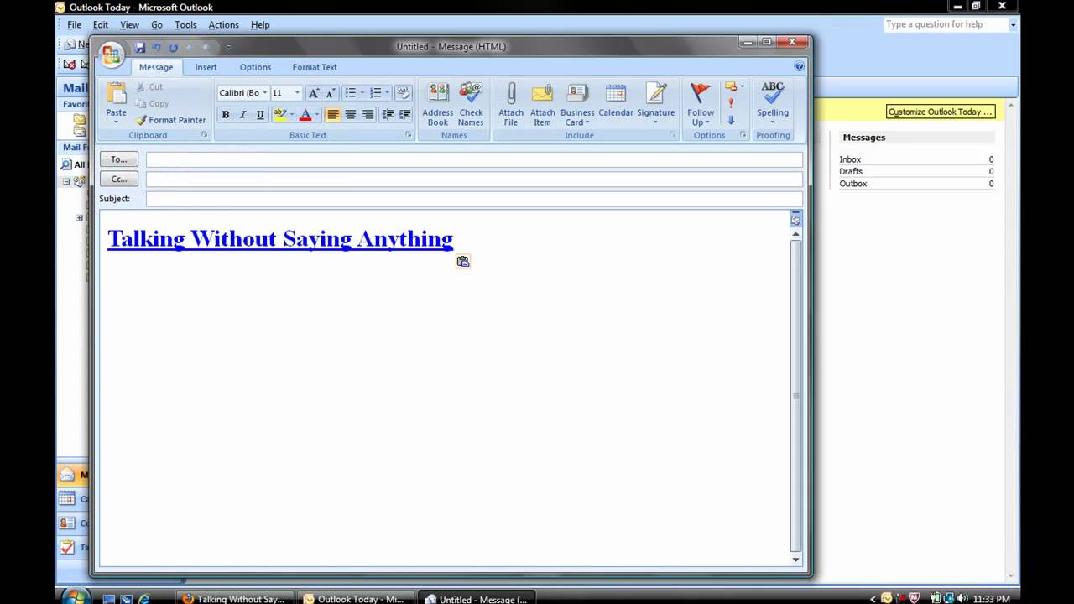This screenshot has height=604, width=1074.
Task: Open the Tools menu in Outlook main window
Action: point(185,25)
